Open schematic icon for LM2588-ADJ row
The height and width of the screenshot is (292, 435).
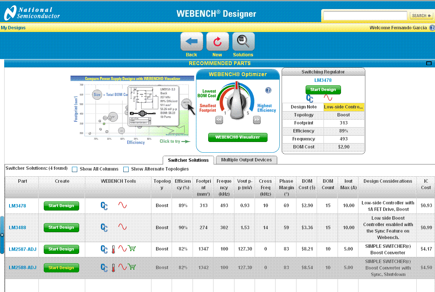tap(104, 268)
